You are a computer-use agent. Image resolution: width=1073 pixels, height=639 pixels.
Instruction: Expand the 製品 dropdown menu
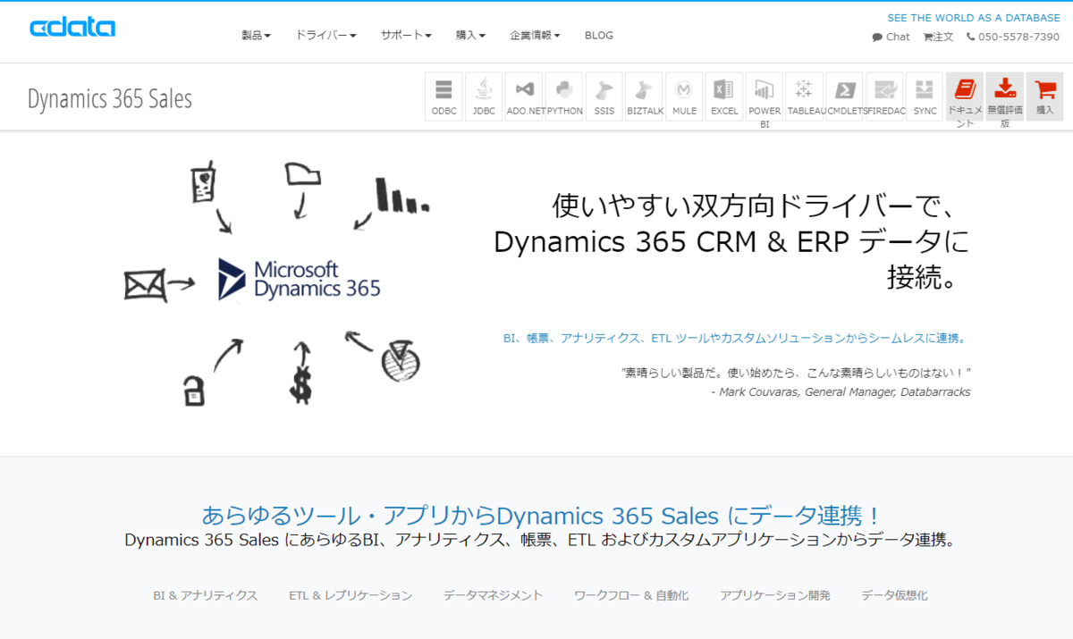[256, 36]
